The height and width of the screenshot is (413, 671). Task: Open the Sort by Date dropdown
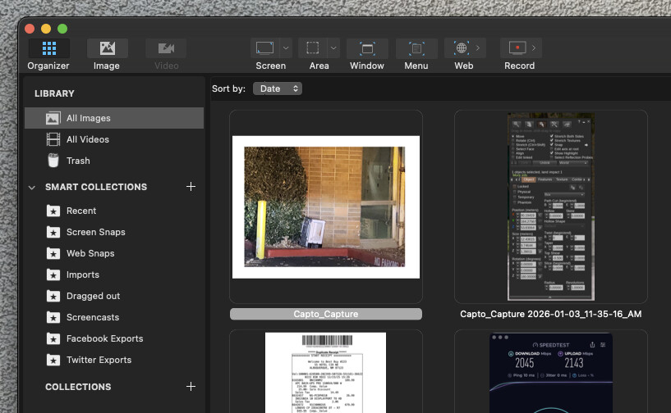click(x=277, y=88)
